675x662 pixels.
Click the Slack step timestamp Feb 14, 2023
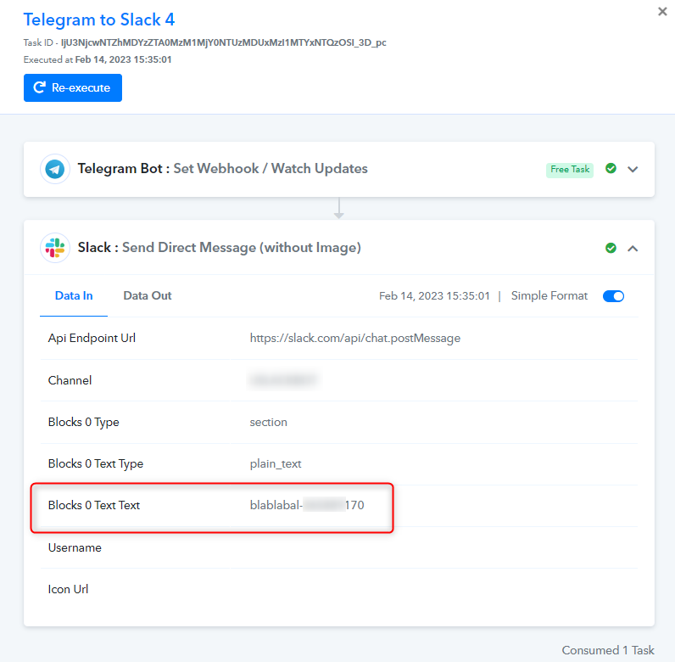pyautogui.click(x=434, y=296)
